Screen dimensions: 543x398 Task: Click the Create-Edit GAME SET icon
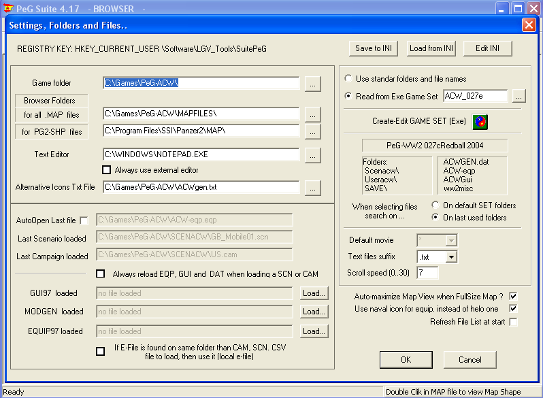pos(480,121)
